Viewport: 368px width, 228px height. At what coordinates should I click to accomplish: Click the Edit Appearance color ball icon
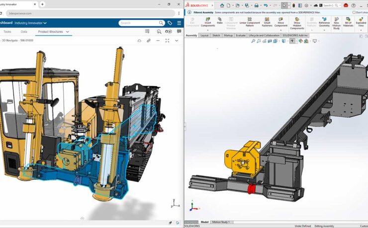(x=301, y=41)
